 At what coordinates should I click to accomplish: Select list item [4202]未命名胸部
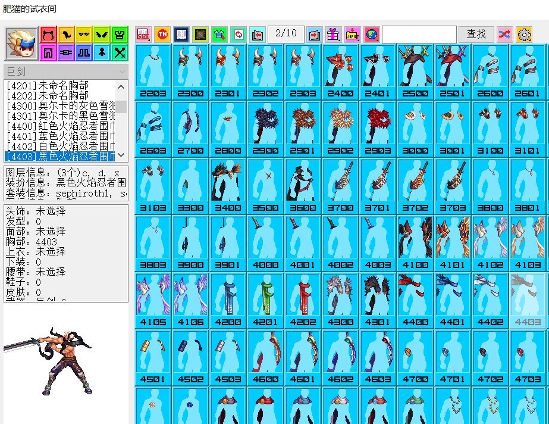pos(60,95)
